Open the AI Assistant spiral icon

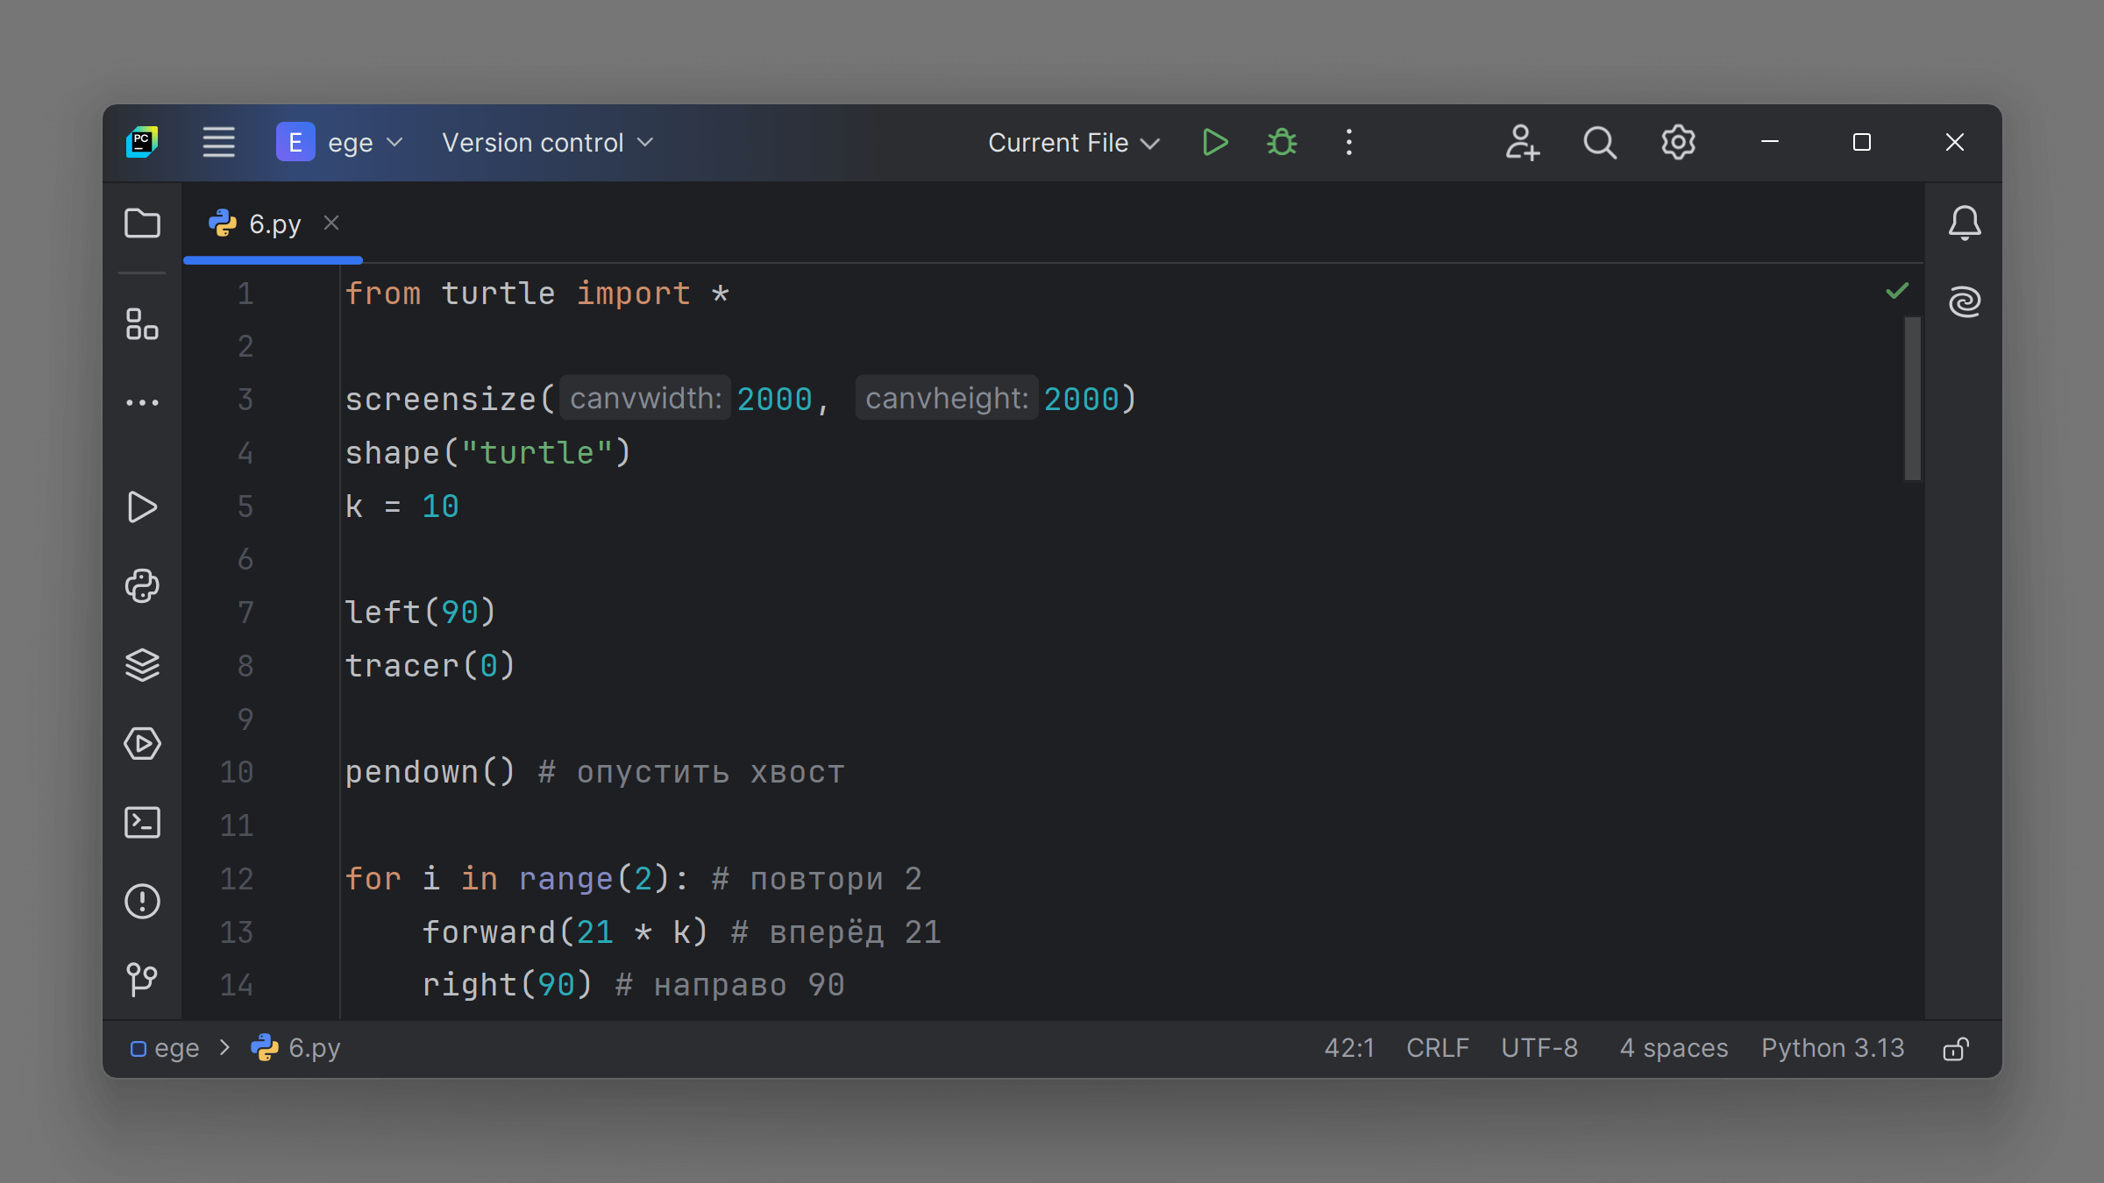[1965, 302]
